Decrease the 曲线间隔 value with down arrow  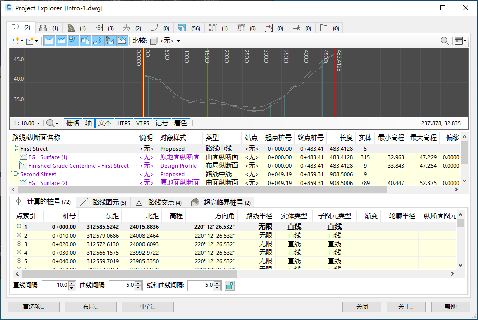pos(138,288)
